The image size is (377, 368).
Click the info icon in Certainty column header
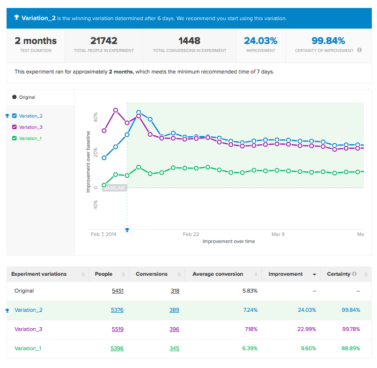click(354, 274)
